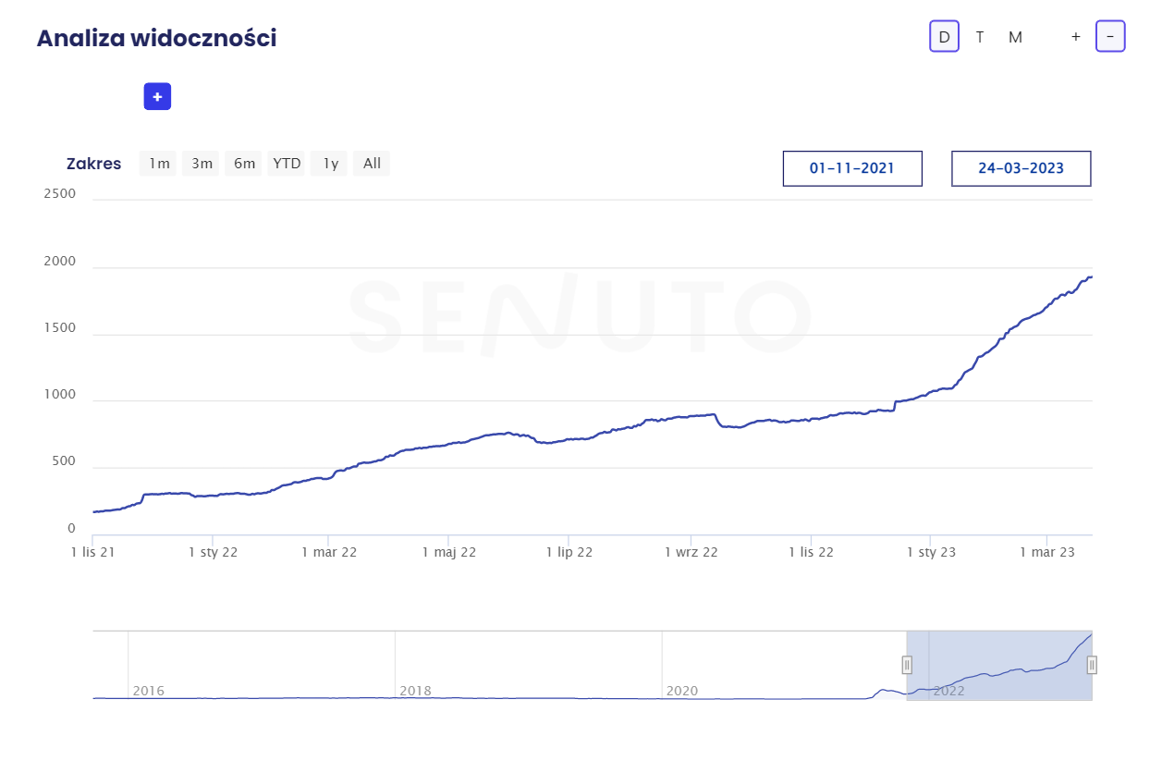This screenshot has height=773, width=1162.
Task: Click the minus zoom-out icon
Action: coord(1110,37)
